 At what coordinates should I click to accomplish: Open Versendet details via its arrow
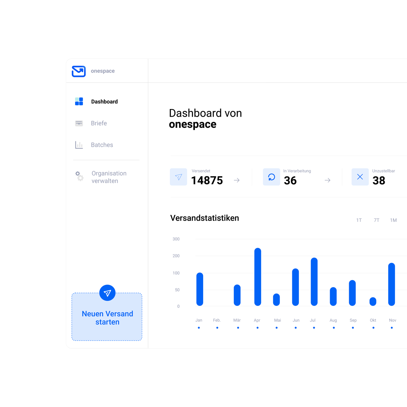(237, 180)
